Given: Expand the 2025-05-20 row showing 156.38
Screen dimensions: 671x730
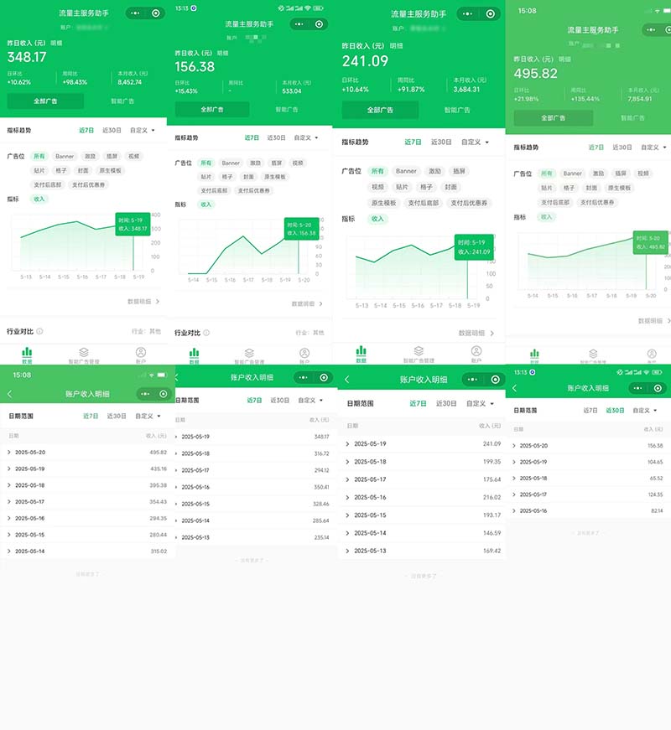Looking at the screenshot, I should 515,446.
